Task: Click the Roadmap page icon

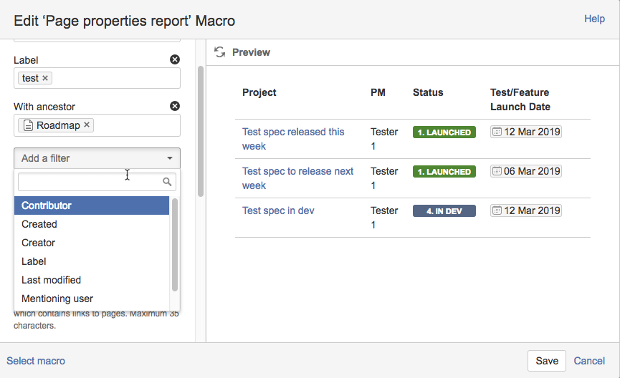Action: [x=28, y=125]
